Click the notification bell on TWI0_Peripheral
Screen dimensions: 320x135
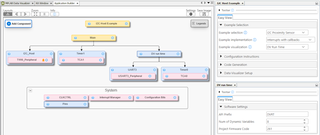point(43,60)
